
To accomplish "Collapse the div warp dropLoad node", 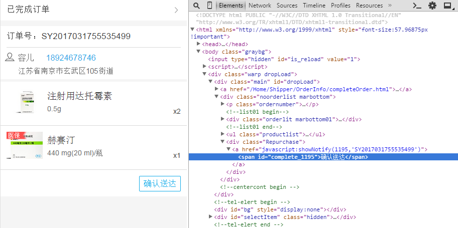I will click(x=204, y=74).
